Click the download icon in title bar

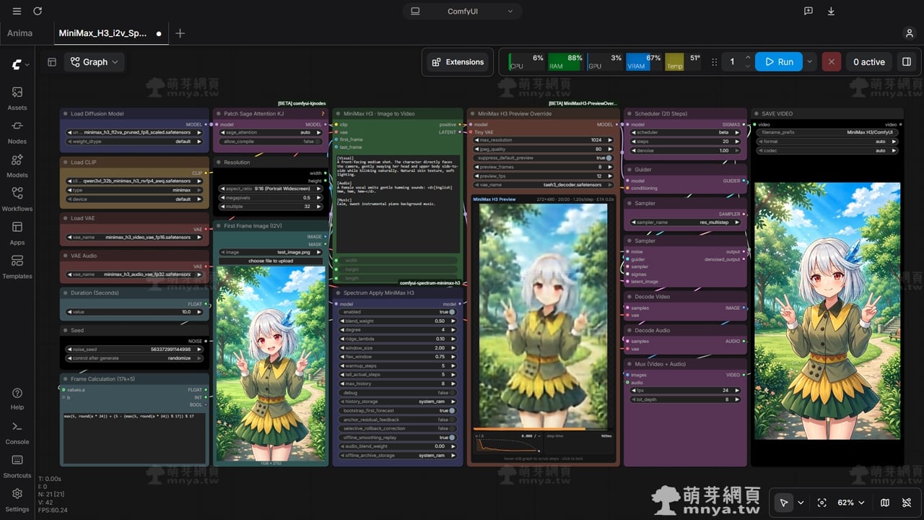pos(831,12)
